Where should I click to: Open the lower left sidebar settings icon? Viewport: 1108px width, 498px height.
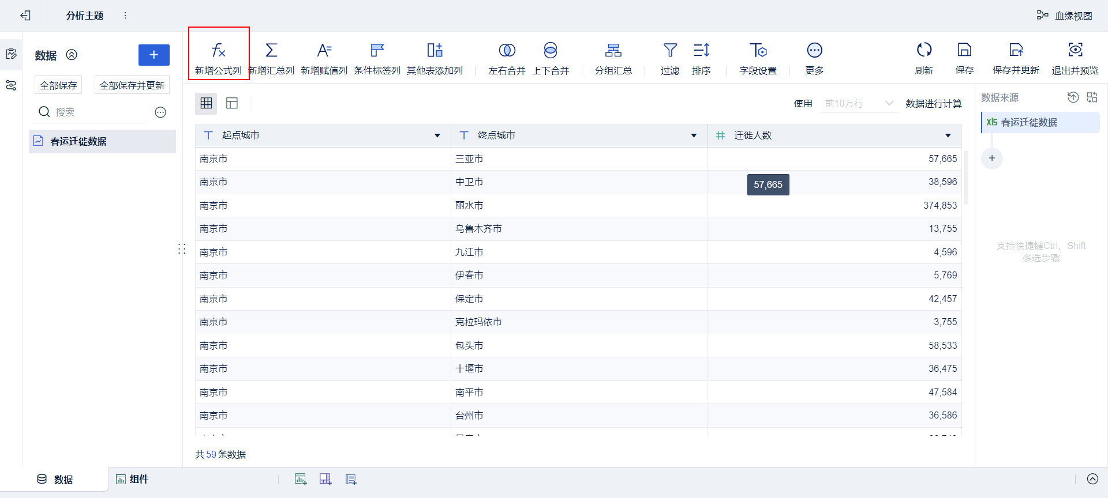point(11,85)
